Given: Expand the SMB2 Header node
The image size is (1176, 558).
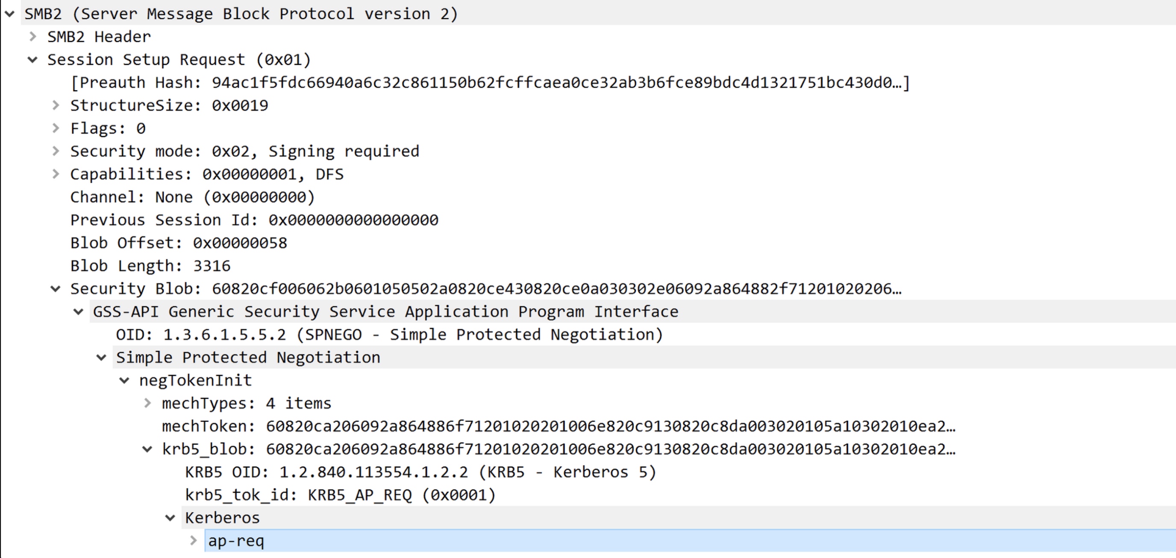Looking at the screenshot, I should point(32,37).
